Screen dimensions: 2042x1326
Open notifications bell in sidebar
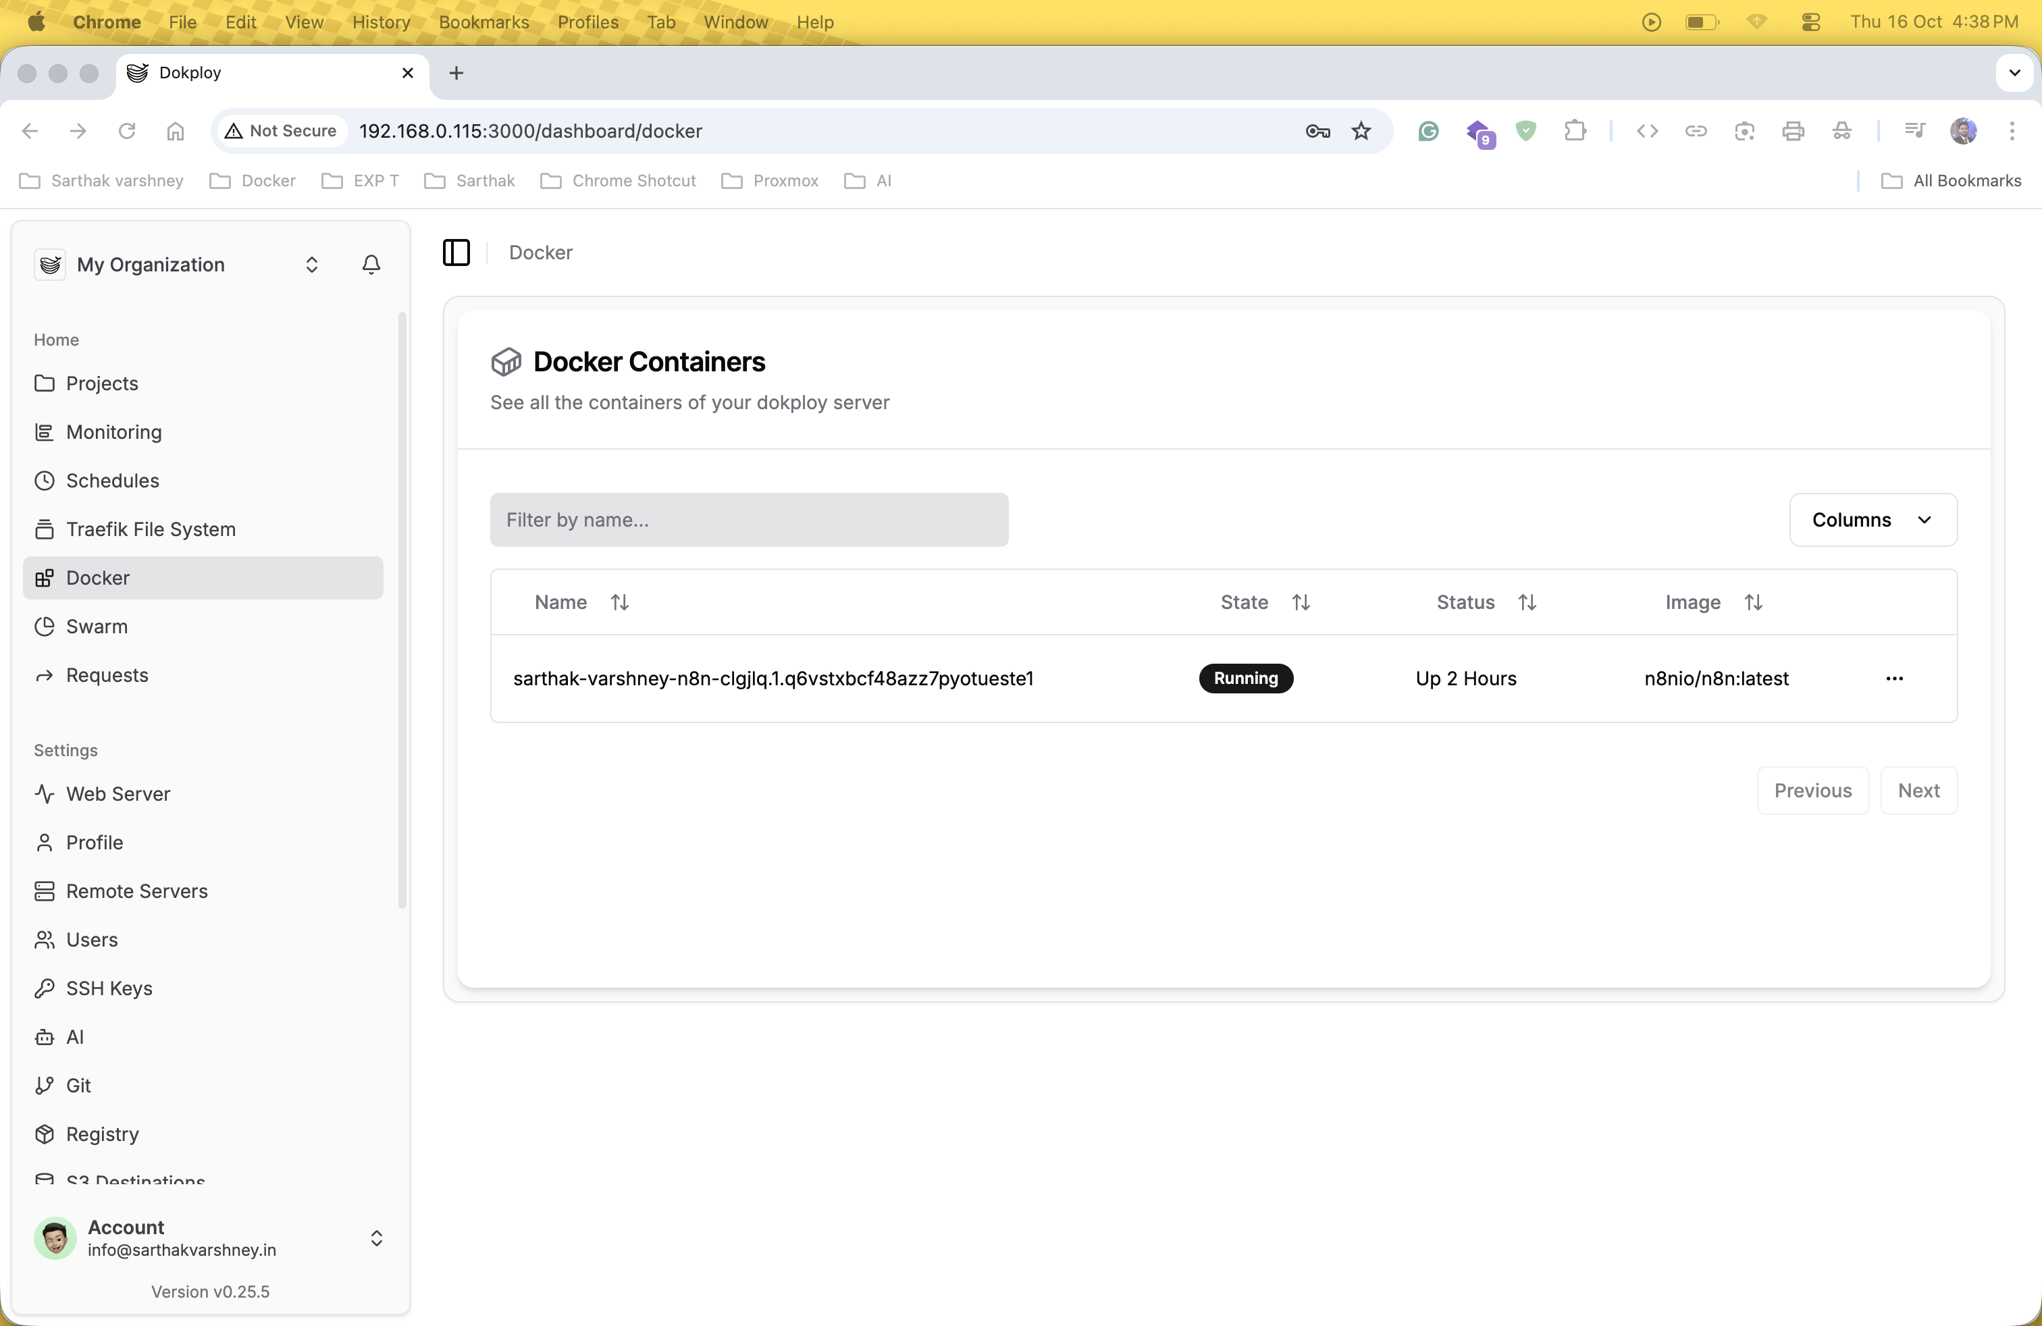pos(371,264)
